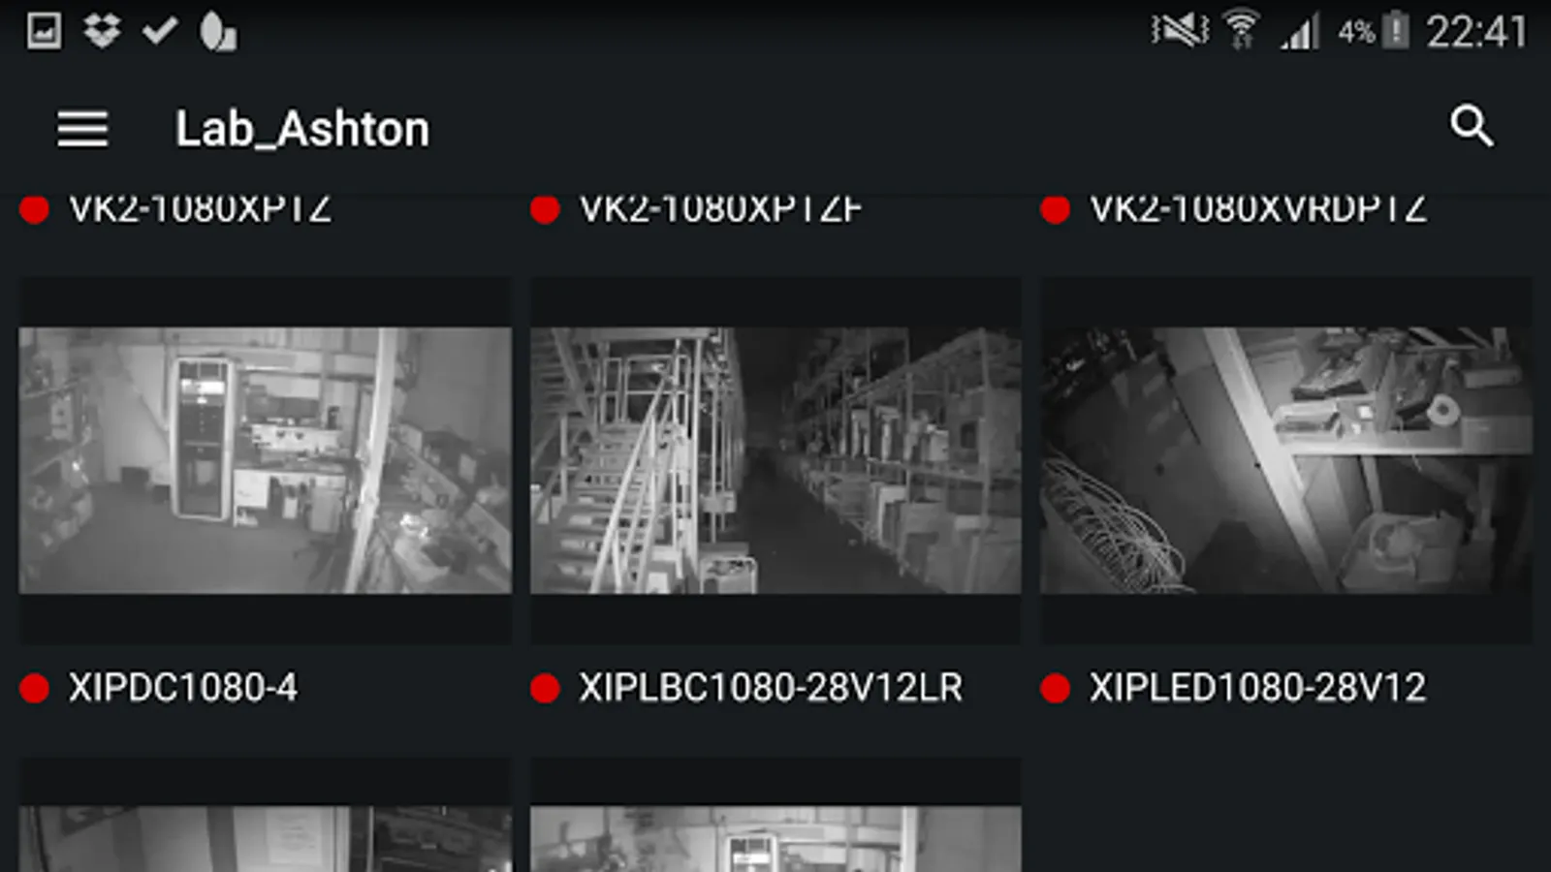Open the partially visible bottom-middle camera feed

pos(775,815)
